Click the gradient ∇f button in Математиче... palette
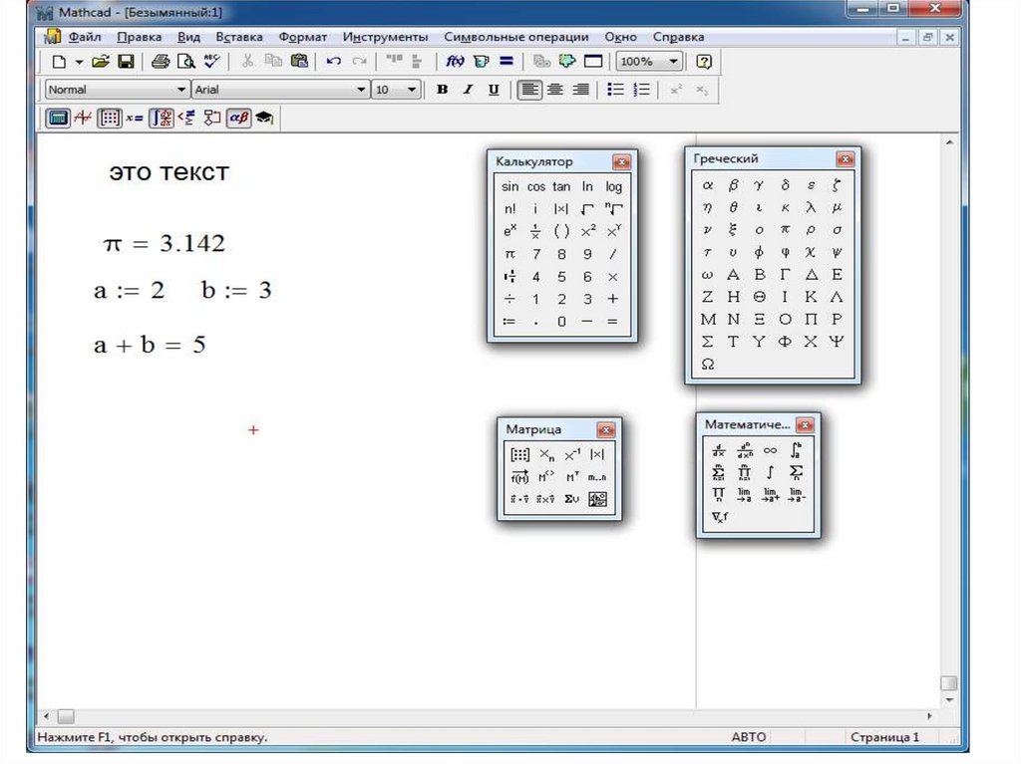The image size is (1021, 764). 719,517
